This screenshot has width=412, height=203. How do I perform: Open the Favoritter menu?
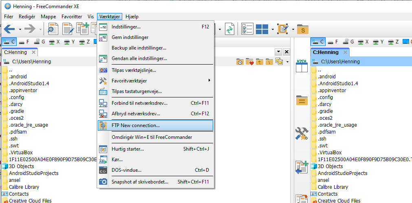(72, 17)
